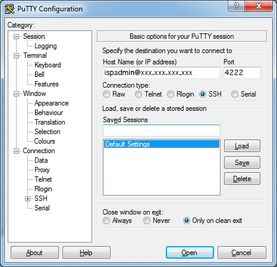Screen dimensions: 277x267
Task: Focus the Saved Sessions name field
Action: tap(162, 131)
